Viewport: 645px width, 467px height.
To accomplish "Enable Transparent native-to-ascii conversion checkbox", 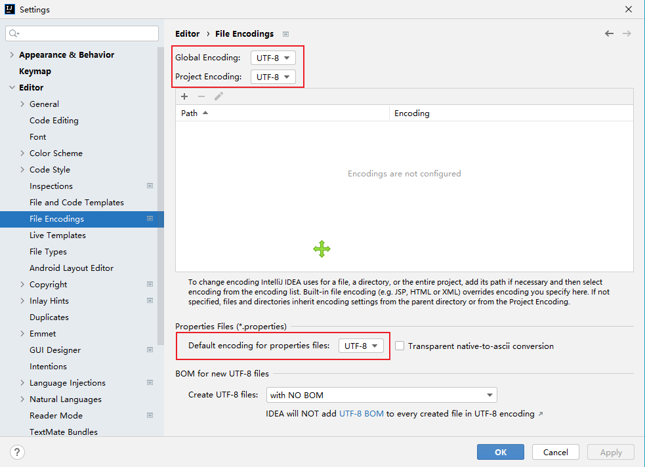I will 400,346.
